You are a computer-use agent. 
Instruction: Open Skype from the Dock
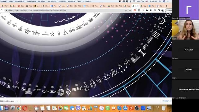[x=119, y=108]
